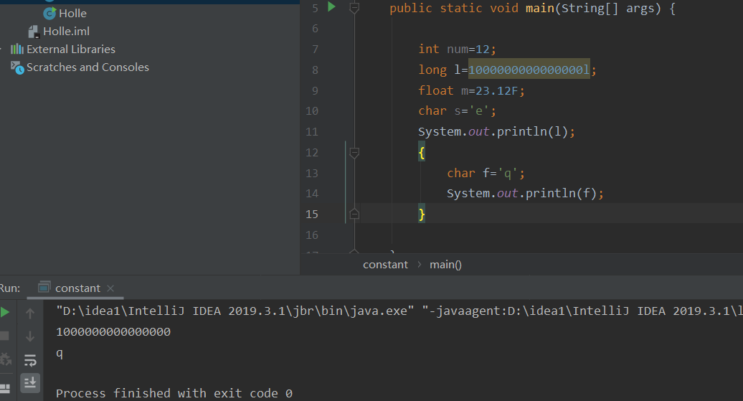Click line number 13 in the gutter

312,174
